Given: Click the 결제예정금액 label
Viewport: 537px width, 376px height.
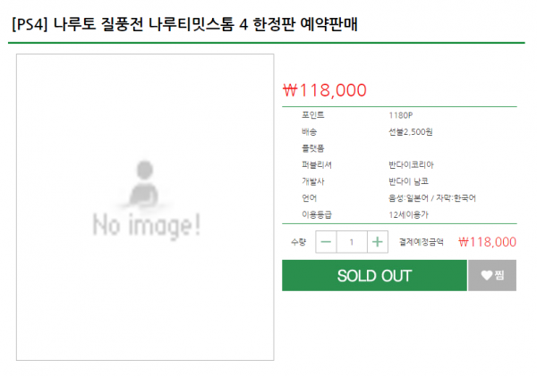Looking at the screenshot, I should (x=419, y=242).
